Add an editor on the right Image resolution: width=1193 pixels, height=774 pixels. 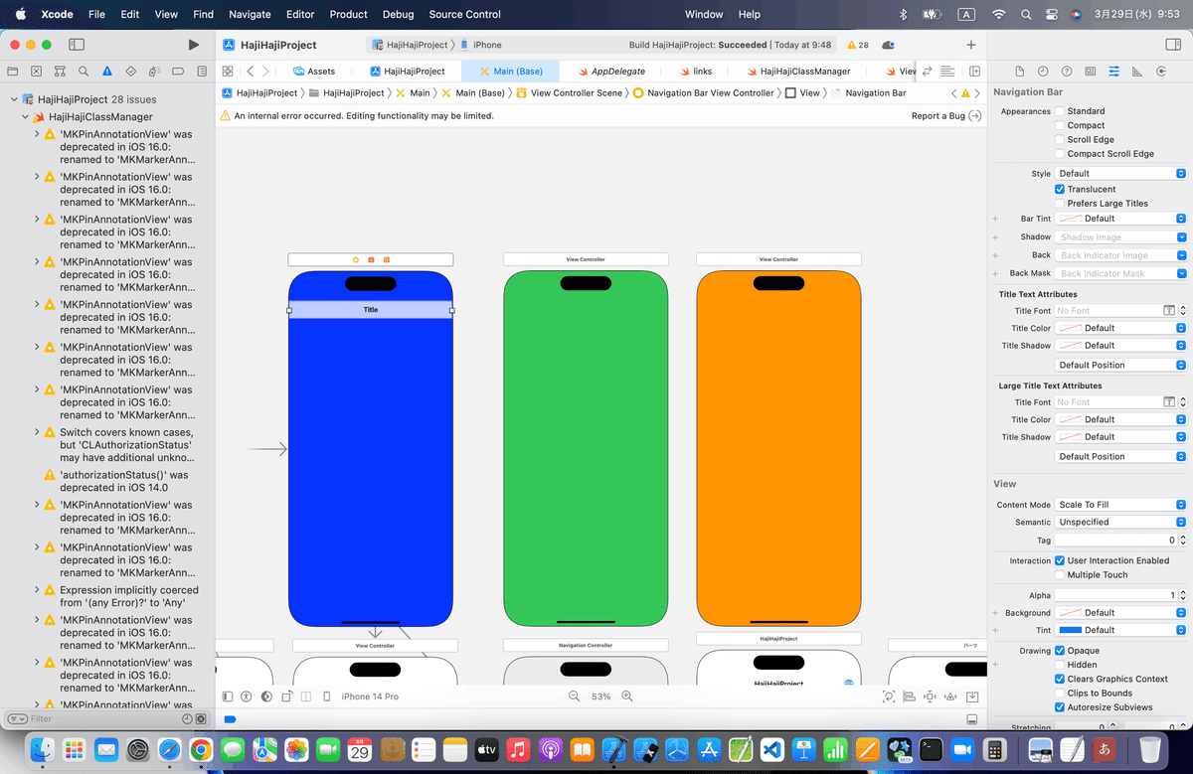(974, 72)
